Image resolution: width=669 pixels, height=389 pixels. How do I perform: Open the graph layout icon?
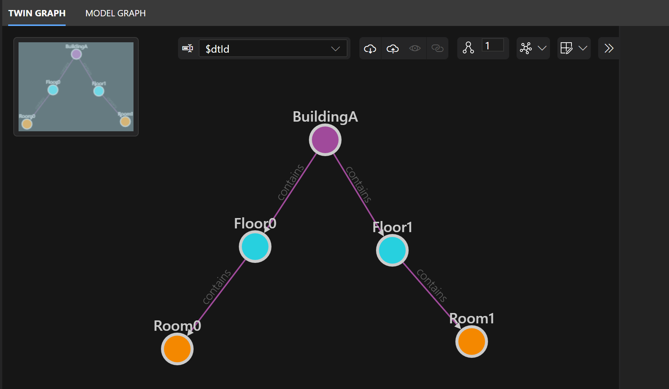[x=526, y=48]
